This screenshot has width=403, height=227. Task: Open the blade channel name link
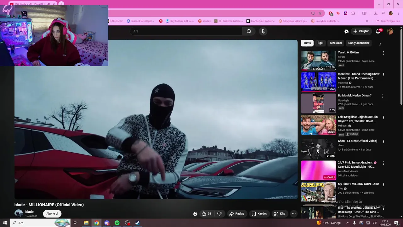click(x=29, y=212)
